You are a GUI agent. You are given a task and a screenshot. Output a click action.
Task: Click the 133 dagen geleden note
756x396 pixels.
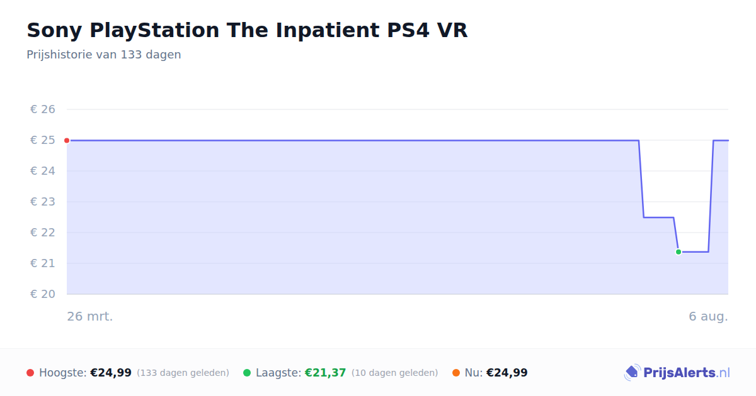pyautogui.click(x=183, y=373)
